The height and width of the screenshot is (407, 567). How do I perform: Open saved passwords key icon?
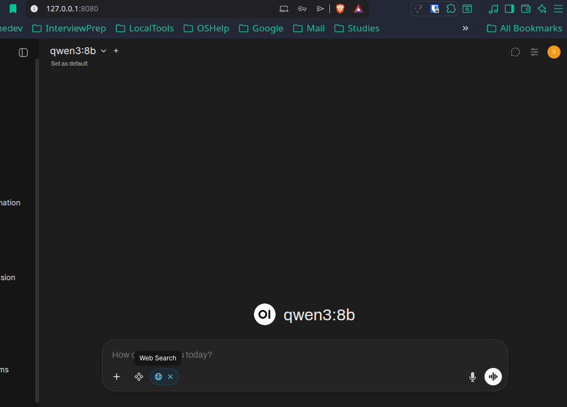click(302, 9)
